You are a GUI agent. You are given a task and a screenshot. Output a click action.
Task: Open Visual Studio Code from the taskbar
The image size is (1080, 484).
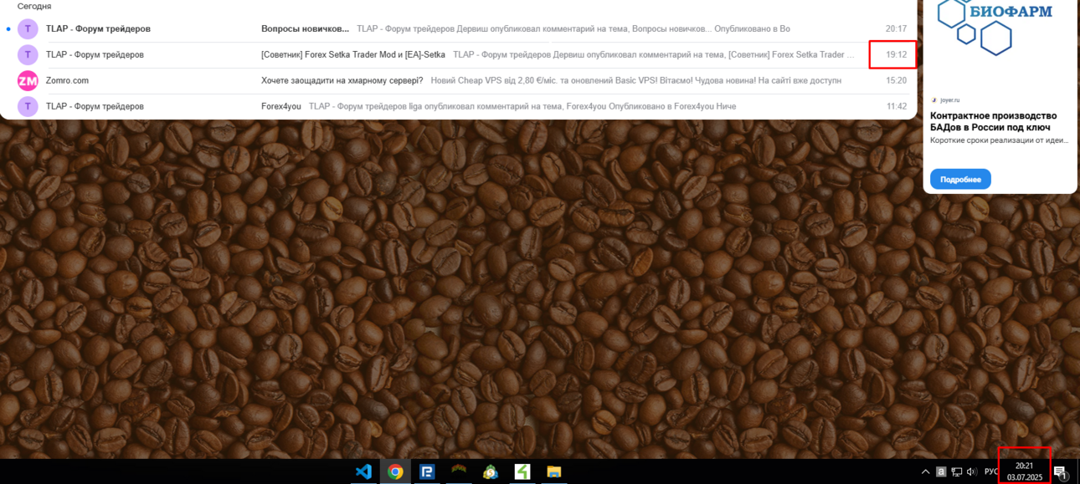pos(363,471)
